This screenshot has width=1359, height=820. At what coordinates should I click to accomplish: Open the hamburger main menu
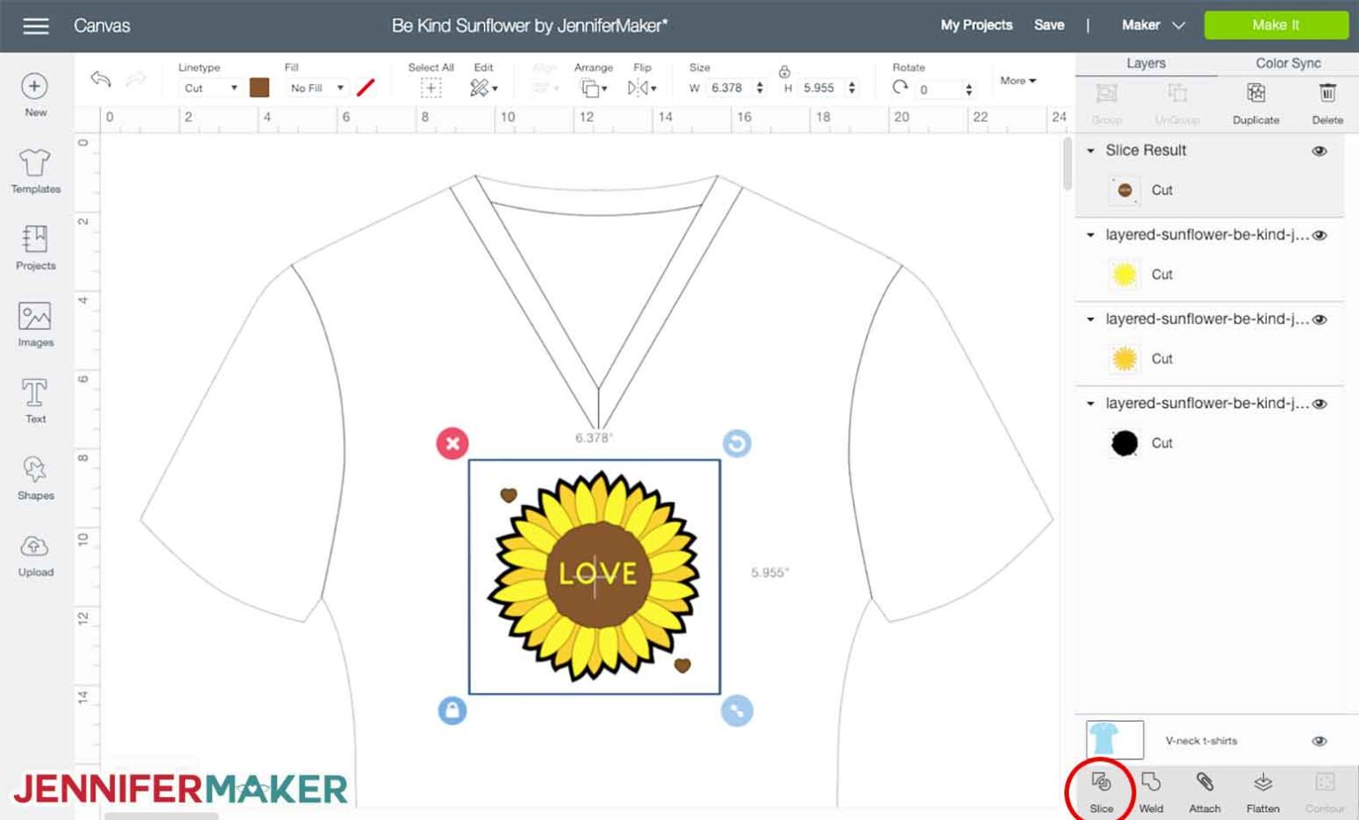[35, 26]
